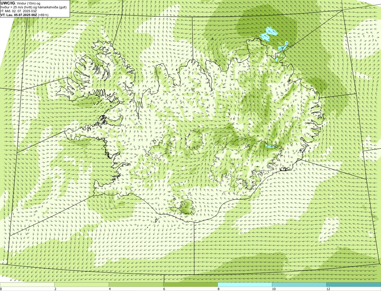Click the 'IT: Mið. 02. 07. 2025 03Z' line
The image size is (381, 291).
click(19, 11)
